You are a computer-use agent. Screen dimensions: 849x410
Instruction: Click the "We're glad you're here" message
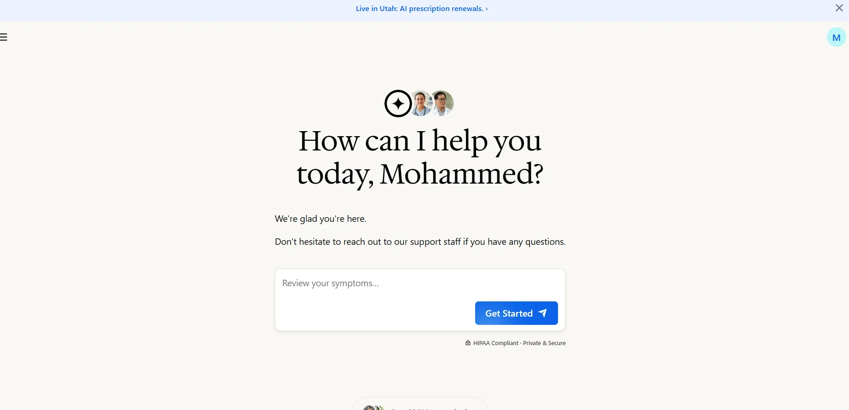point(320,219)
